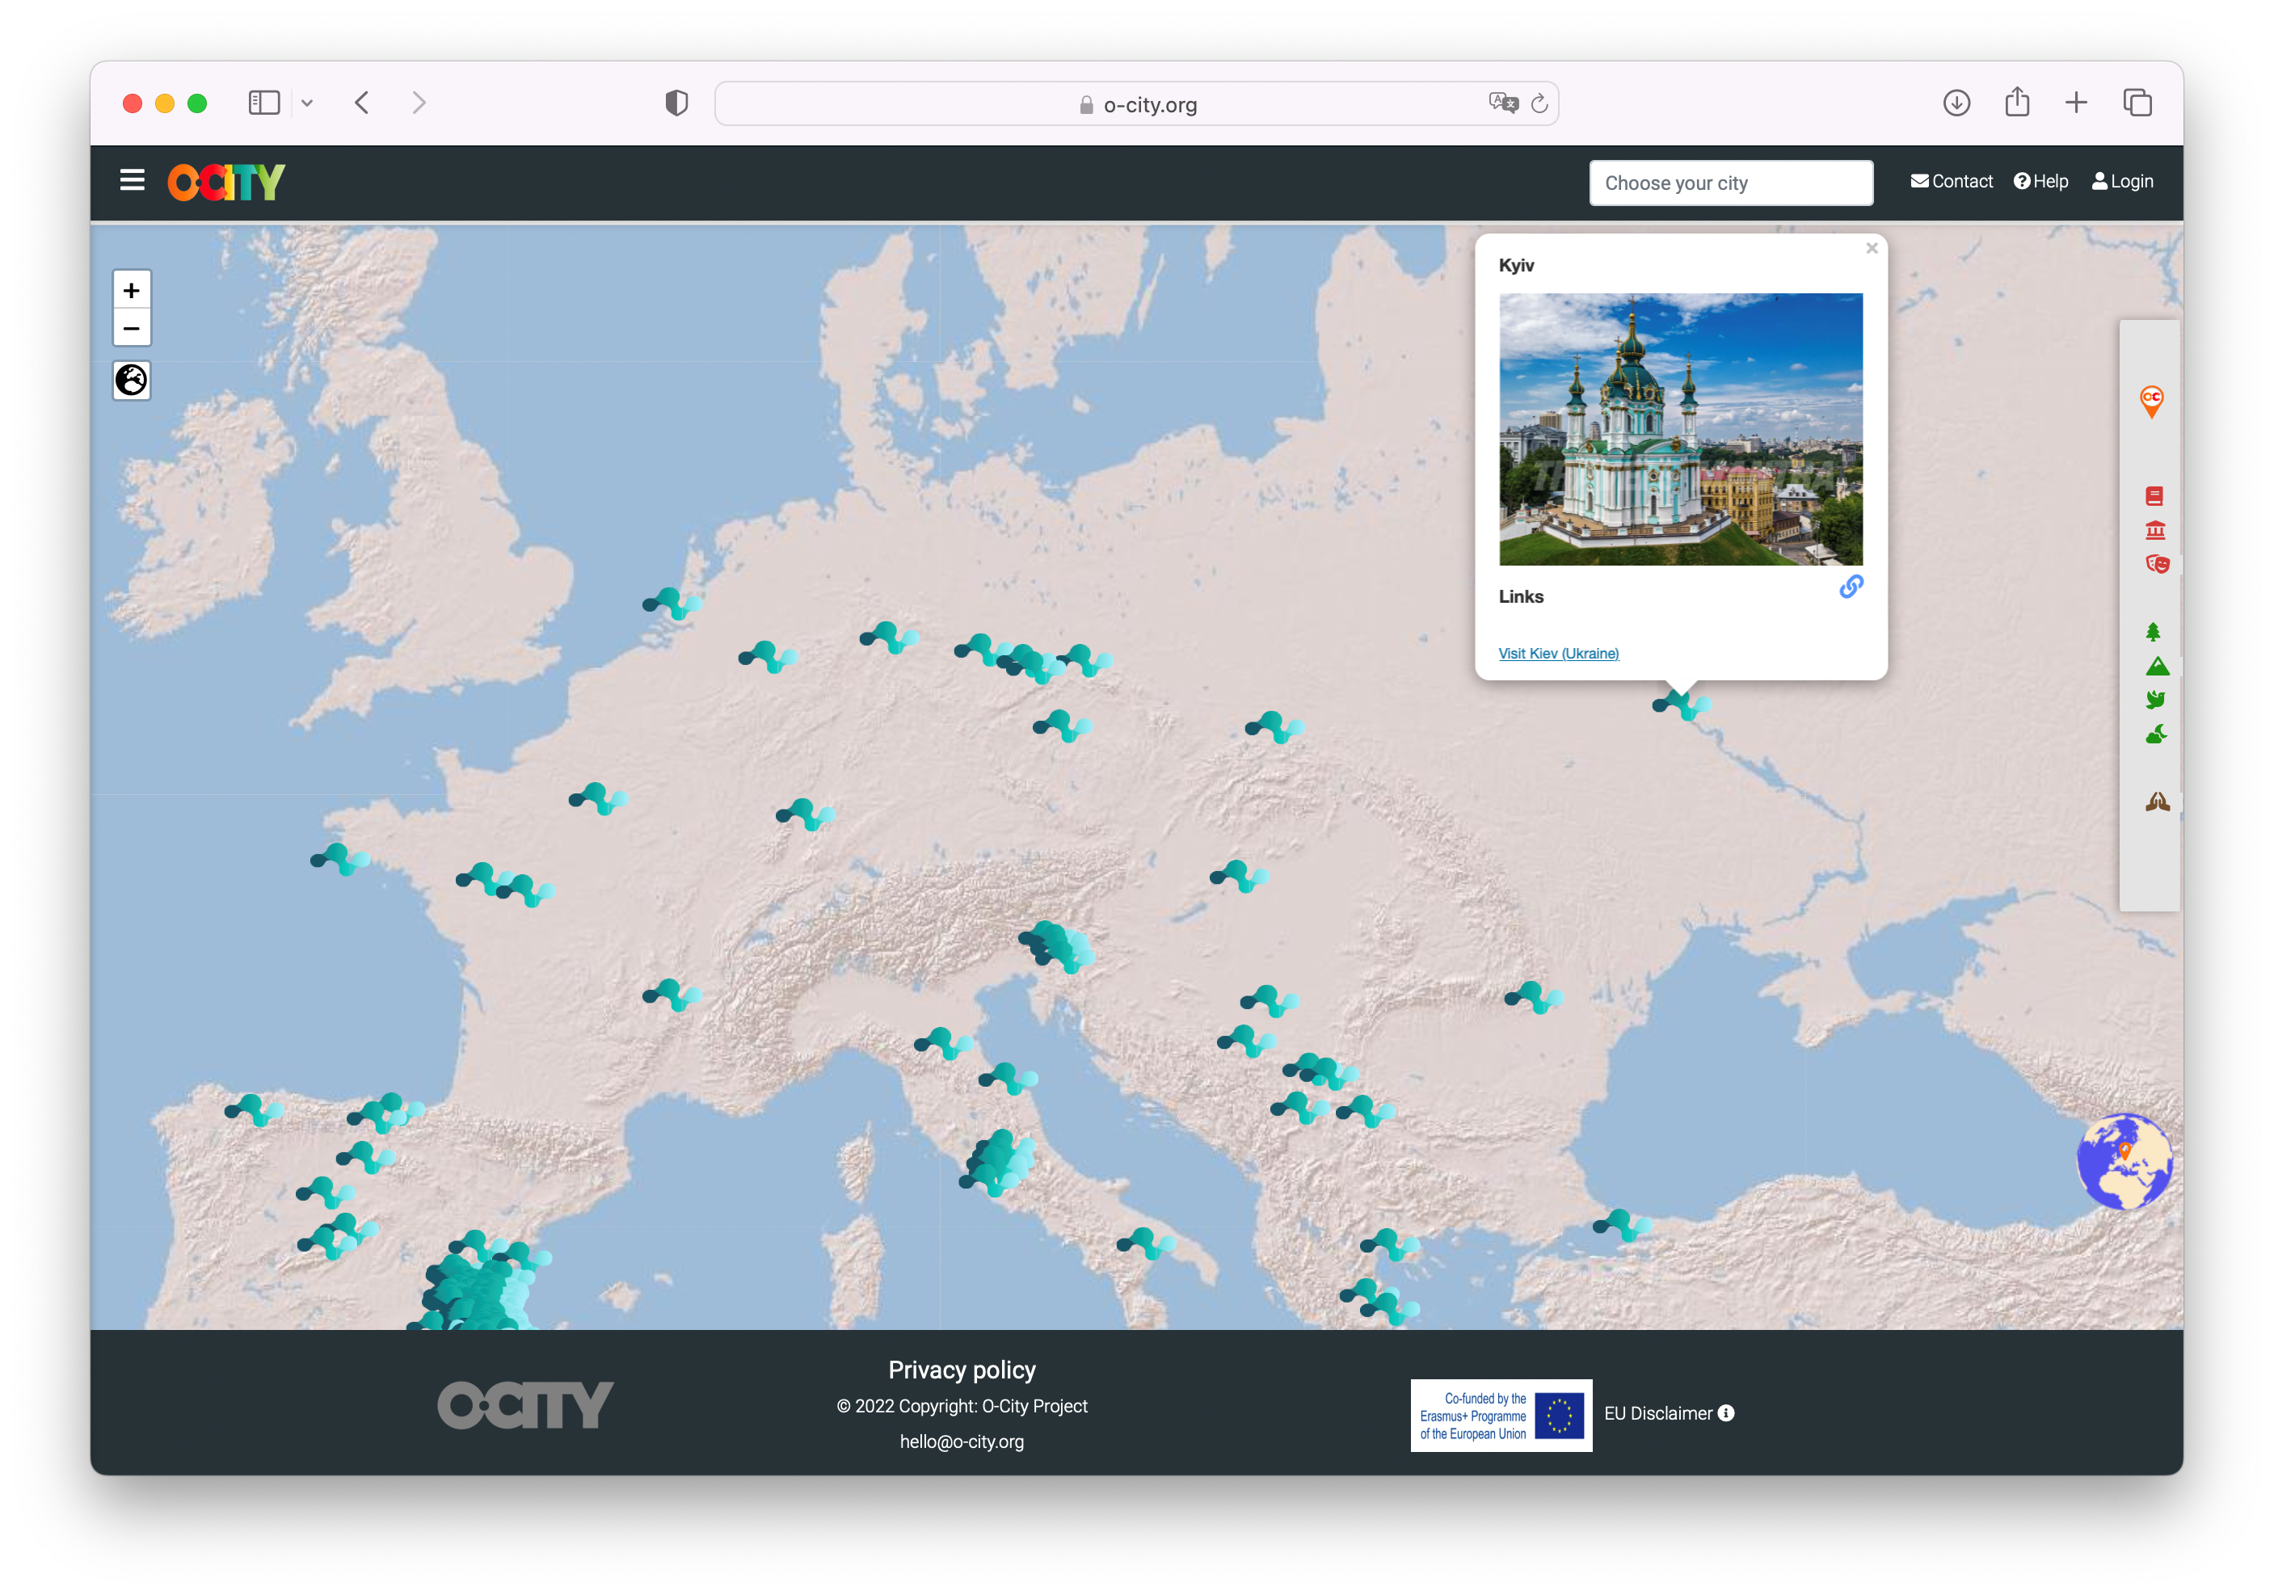
Task: Zoom in the map with plus button
Action: coord(132,290)
